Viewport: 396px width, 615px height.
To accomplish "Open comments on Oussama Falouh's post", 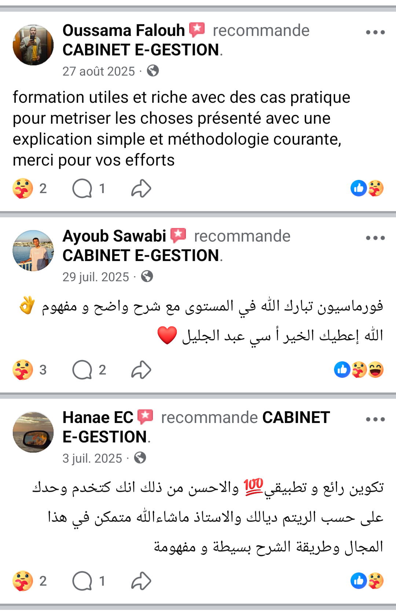I will pos(82,189).
